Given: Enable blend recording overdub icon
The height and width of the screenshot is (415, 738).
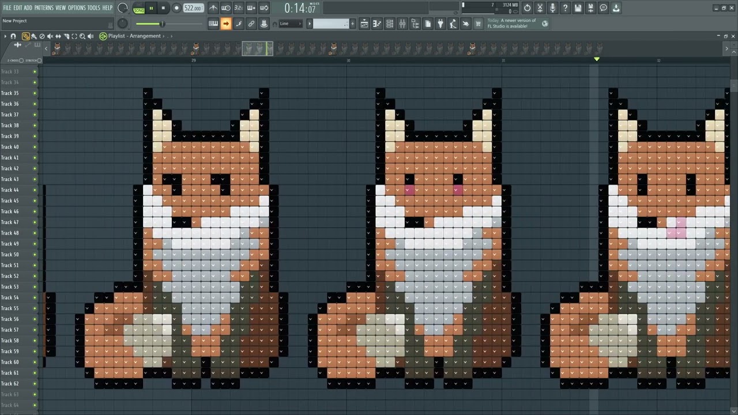Looking at the screenshot, I should point(251,8).
